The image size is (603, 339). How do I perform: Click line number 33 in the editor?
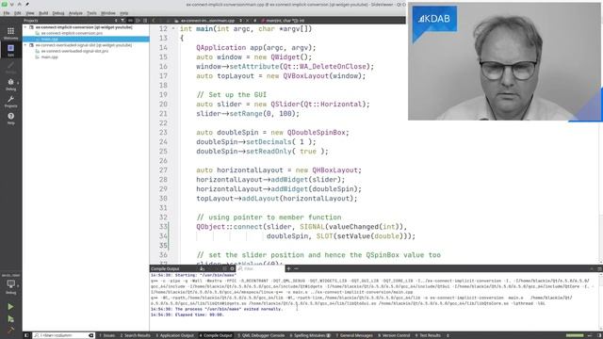coord(163,227)
